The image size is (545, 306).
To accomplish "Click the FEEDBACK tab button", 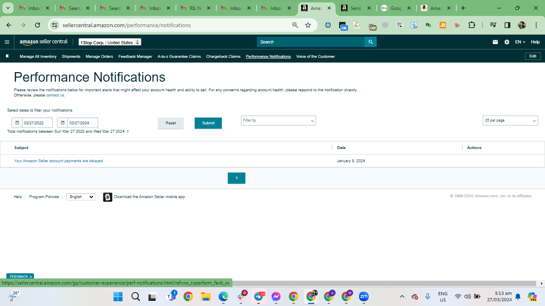I will coord(20,277).
